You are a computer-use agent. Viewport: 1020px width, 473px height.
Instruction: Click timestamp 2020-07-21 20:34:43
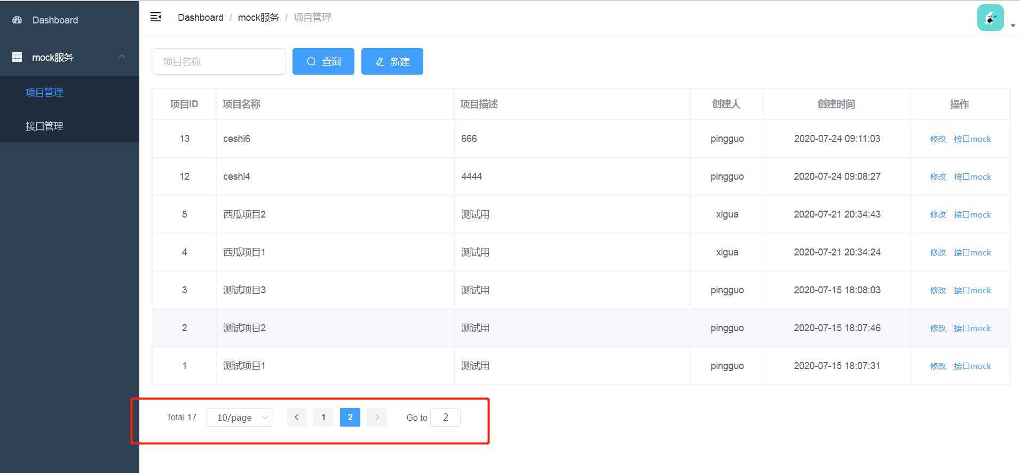[837, 214]
